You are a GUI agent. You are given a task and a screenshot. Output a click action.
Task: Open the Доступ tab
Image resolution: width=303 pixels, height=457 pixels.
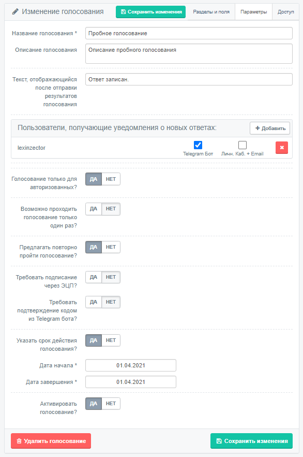click(x=285, y=12)
